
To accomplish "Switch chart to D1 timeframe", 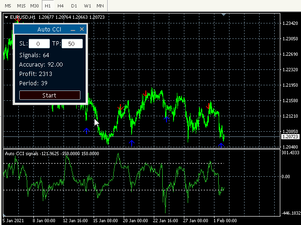I will click(x=74, y=6).
